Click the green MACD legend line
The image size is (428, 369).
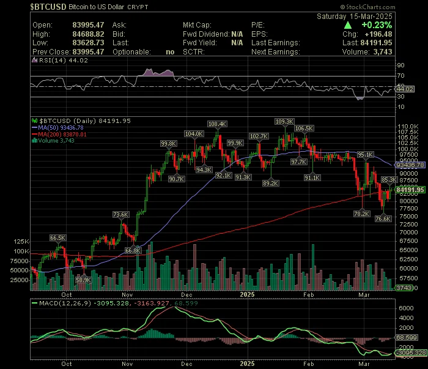tap(34, 303)
